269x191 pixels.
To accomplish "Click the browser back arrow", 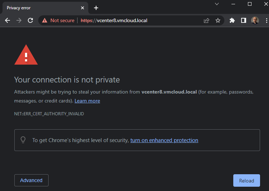I will click(8, 20).
